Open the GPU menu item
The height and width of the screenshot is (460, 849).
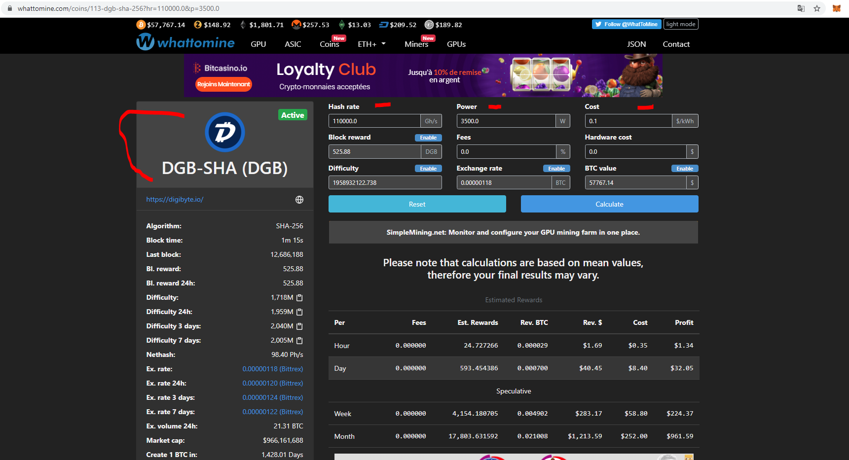258,44
